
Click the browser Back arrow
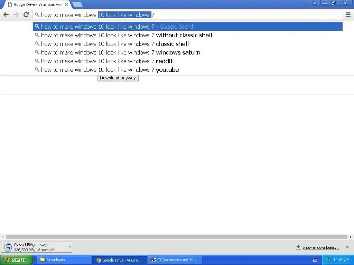[x=6, y=15]
